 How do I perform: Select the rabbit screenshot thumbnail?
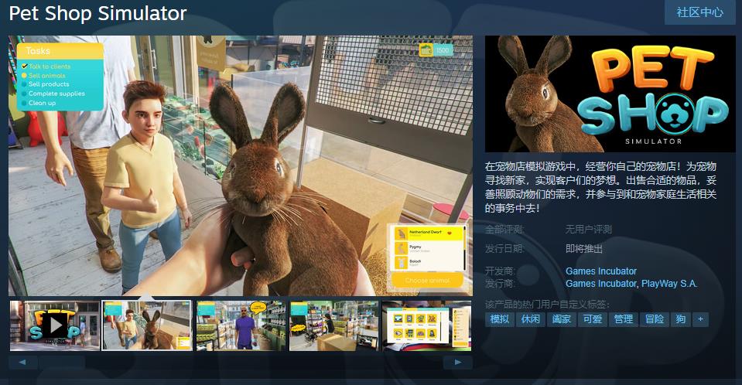pos(147,325)
